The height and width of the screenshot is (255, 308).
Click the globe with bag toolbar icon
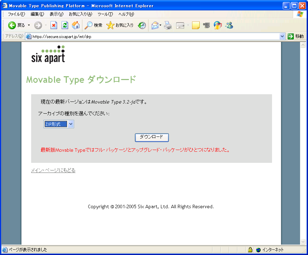218,25
